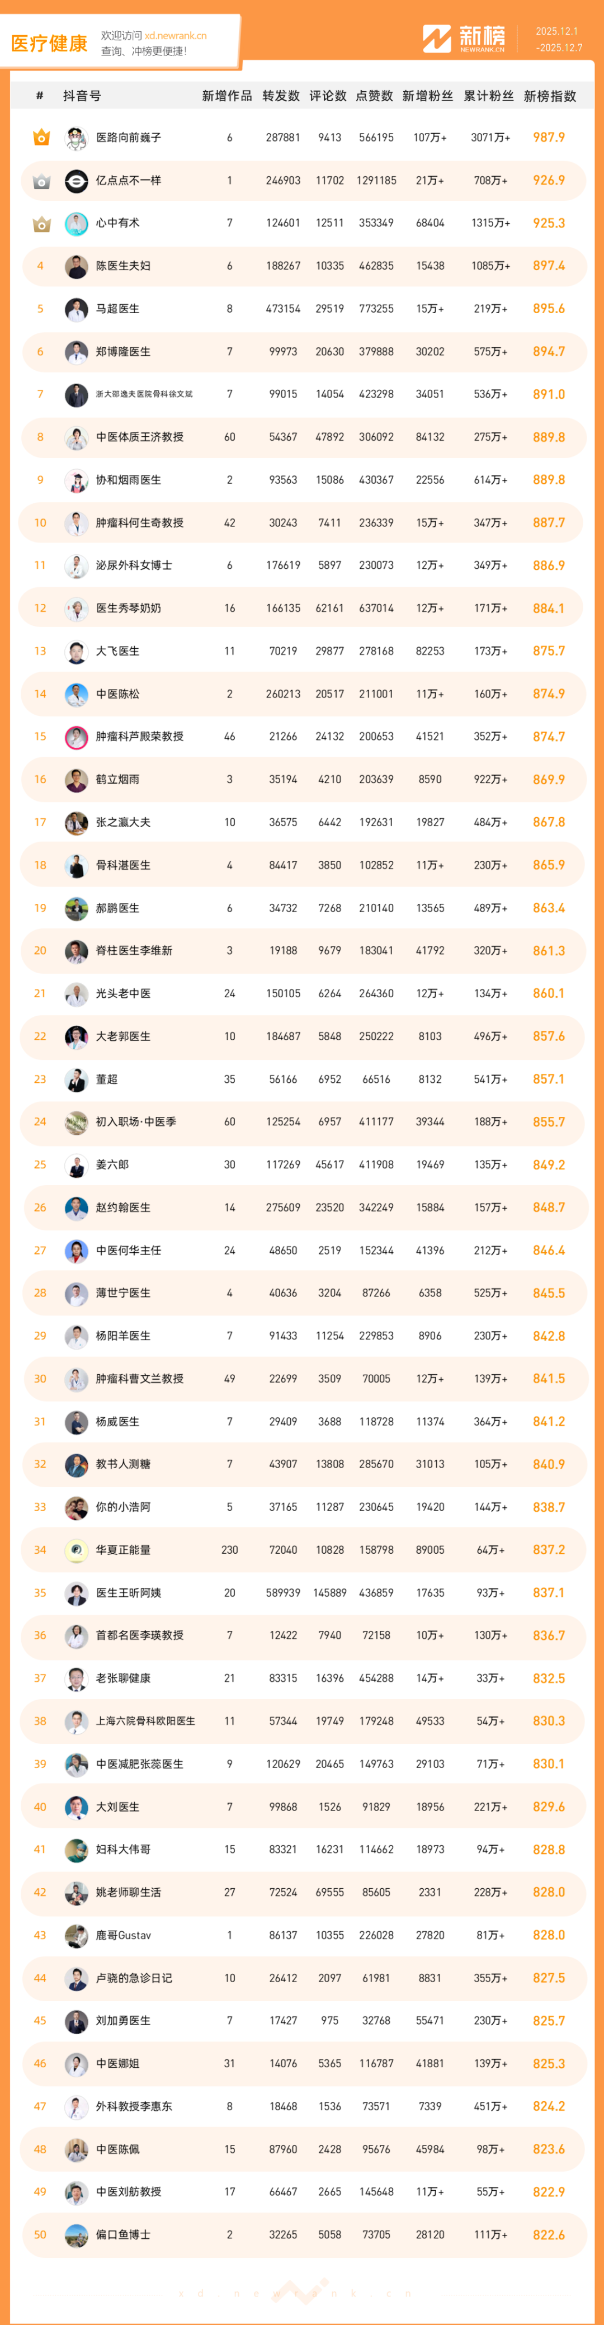Image resolution: width=604 pixels, height=2325 pixels.
Task: Click the date range 2025.12.1-2025.12.7
Action: [558, 40]
